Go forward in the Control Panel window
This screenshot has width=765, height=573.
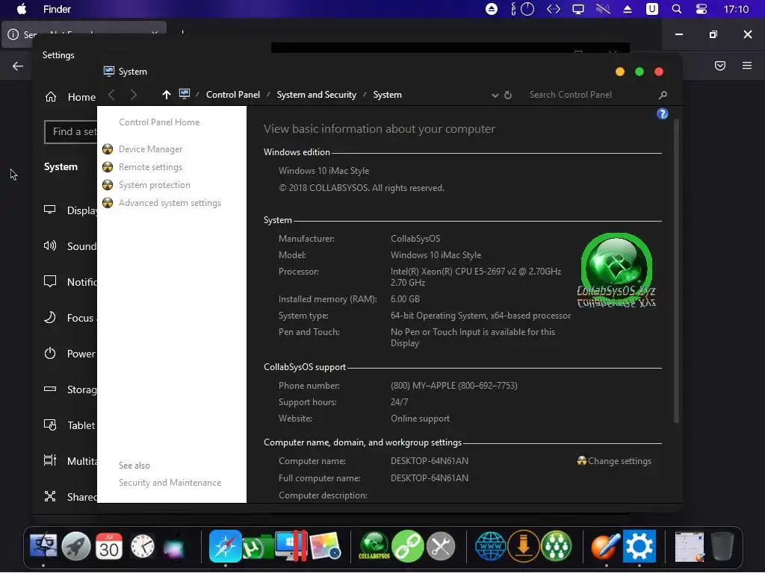click(133, 95)
